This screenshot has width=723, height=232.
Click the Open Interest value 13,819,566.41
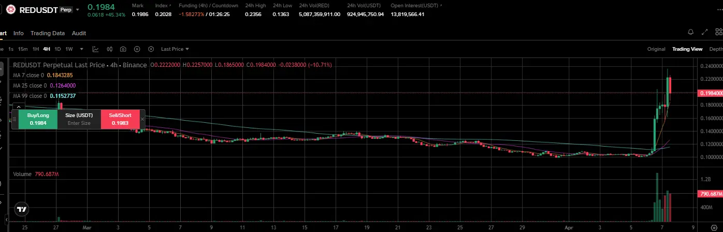pyautogui.click(x=408, y=14)
